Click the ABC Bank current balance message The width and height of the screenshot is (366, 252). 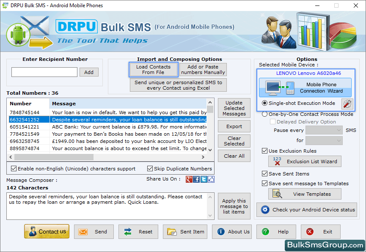click(x=129, y=127)
